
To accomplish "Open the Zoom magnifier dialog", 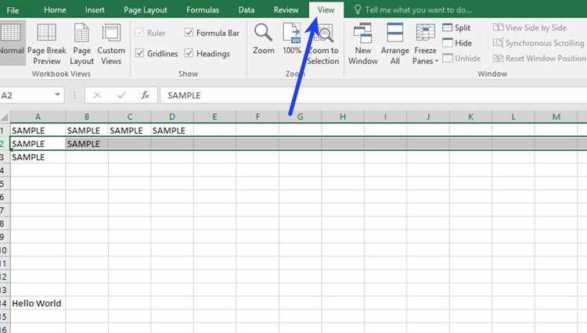I will click(263, 38).
